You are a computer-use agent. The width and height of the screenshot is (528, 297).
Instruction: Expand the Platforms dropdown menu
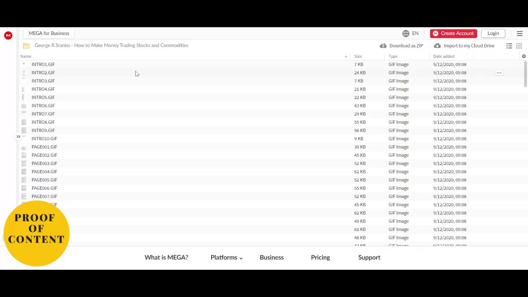click(226, 257)
